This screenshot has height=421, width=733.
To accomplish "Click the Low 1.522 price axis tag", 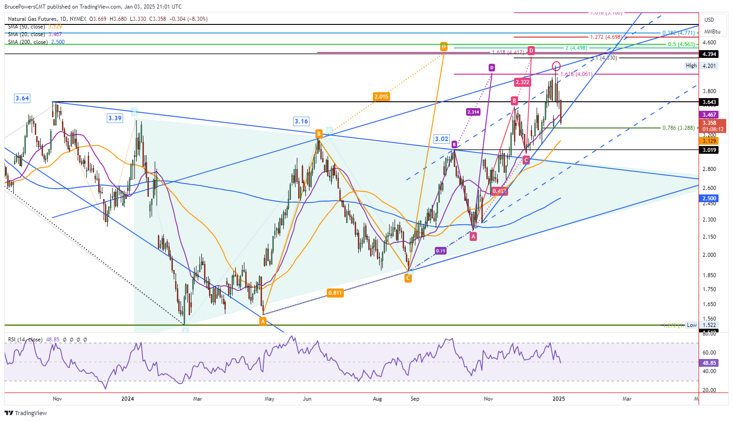I will [x=701, y=325].
